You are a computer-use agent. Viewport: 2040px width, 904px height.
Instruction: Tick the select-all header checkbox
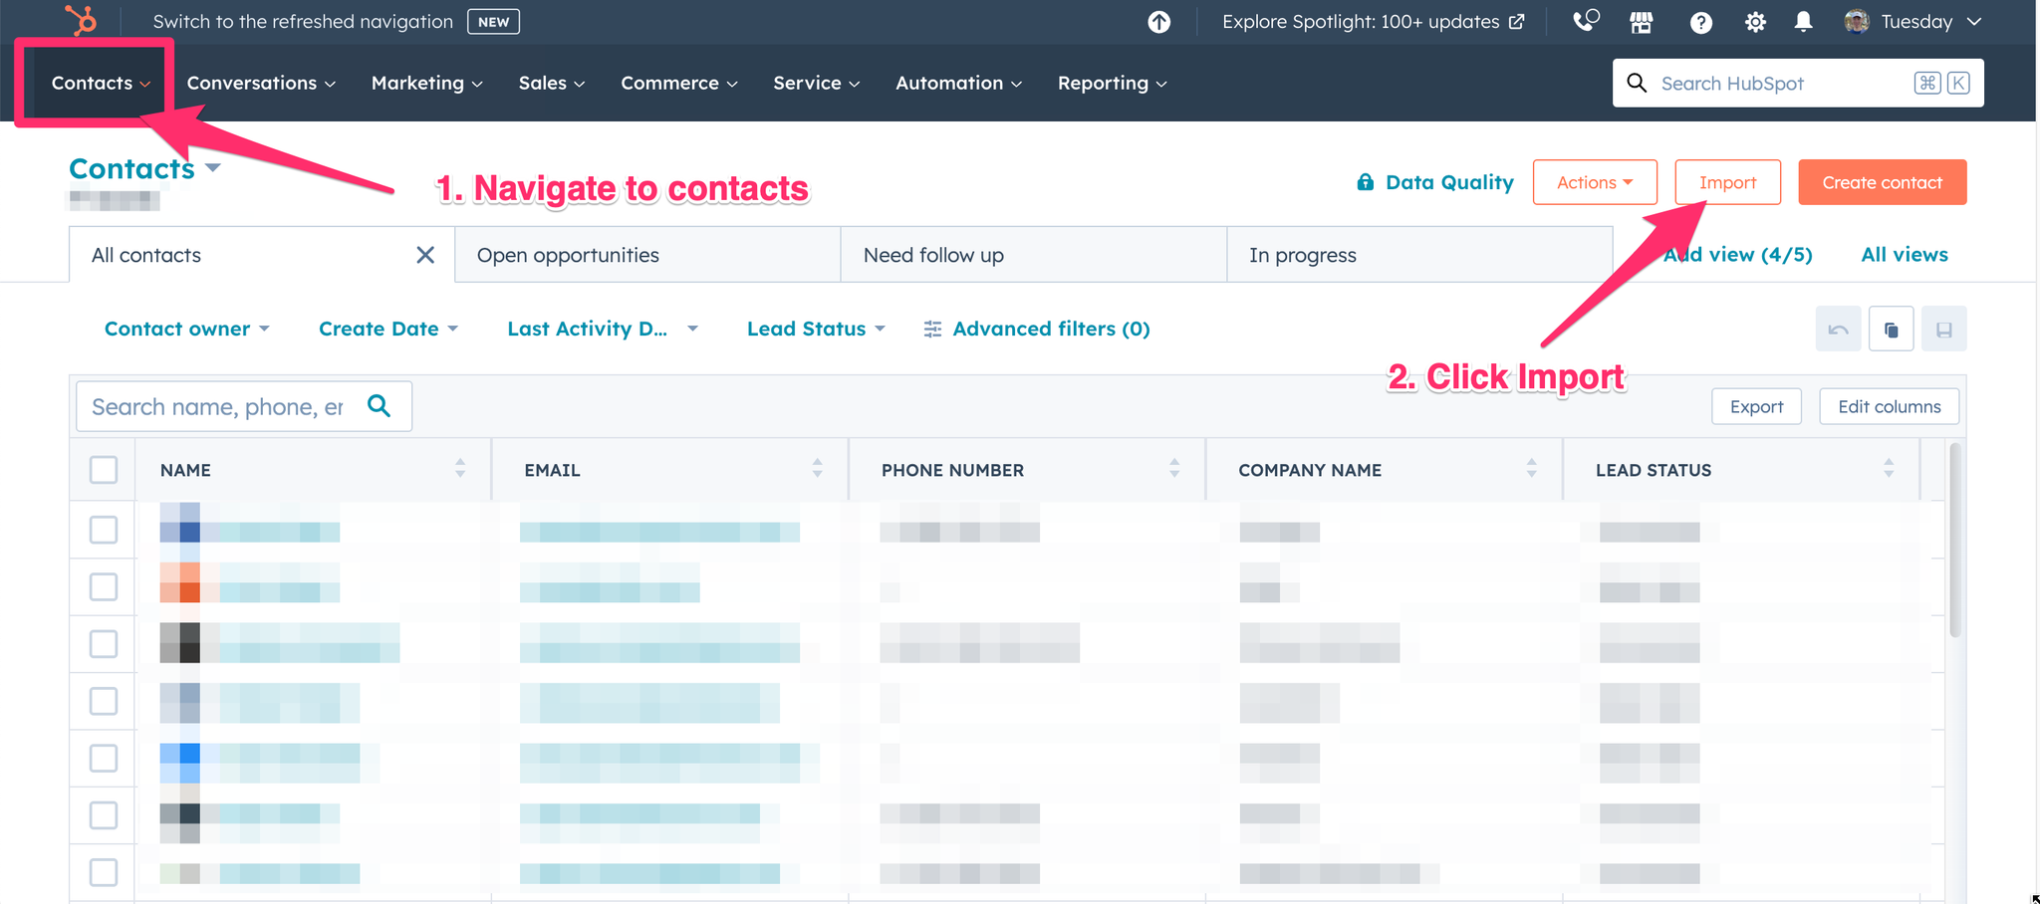pos(104,469)
